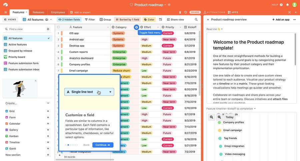Open the Color options
Viewport: 300px width, 161px height.
pos(149,20)
